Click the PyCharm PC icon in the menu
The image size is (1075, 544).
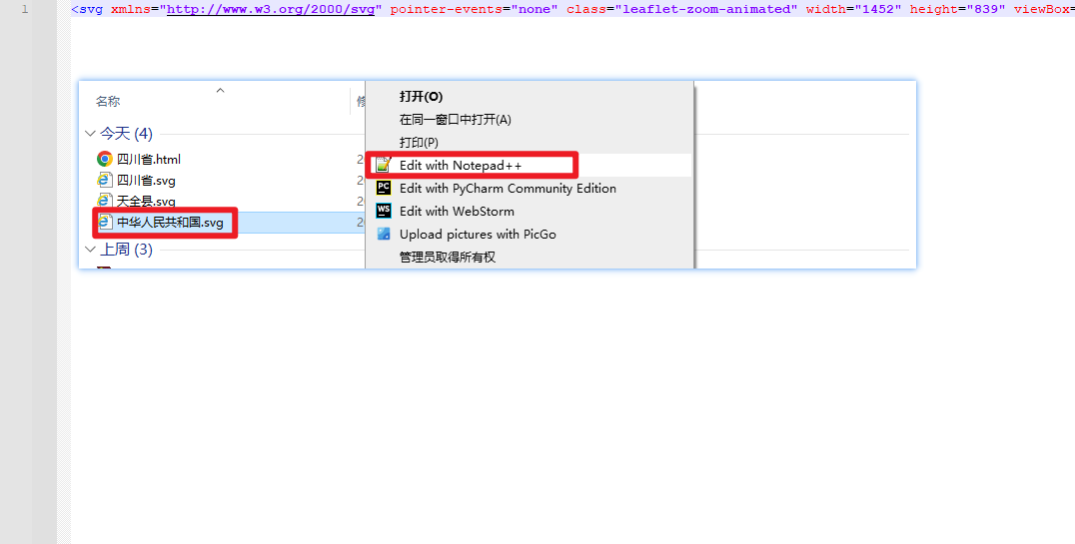click(x=384, y=188)
